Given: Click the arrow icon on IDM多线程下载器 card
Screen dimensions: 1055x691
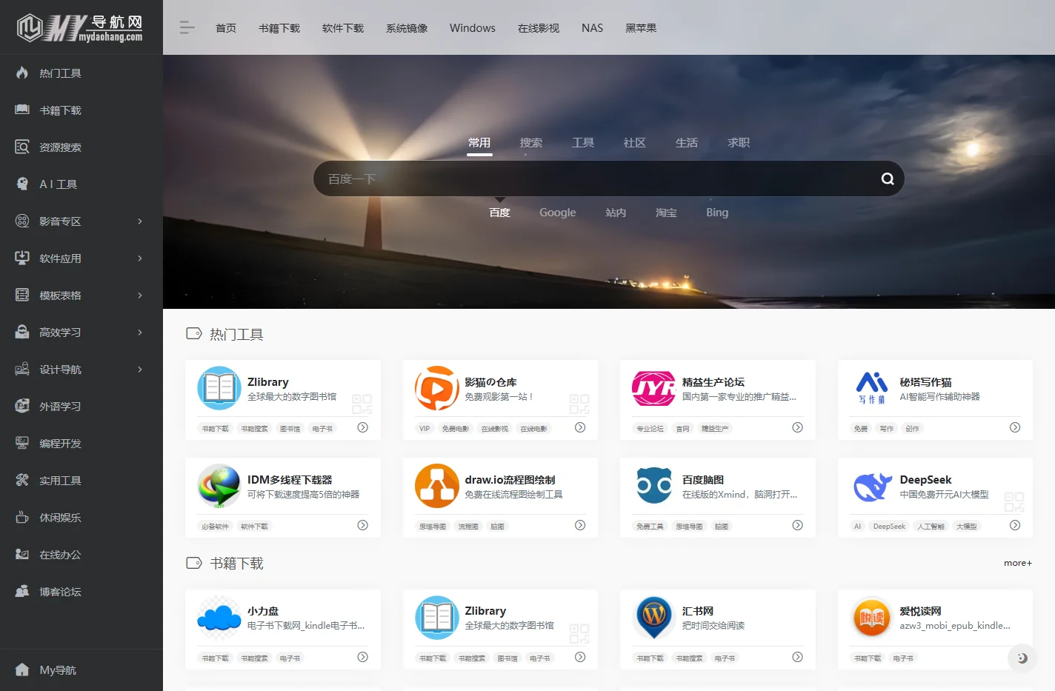Looking at the screenshot, I should pyautogui.click(x=363, y=525).
